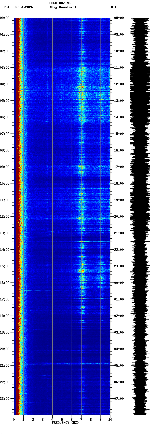The image size is (152, 437).
Task: Click the PST 21:00 time label
Action: coord(5,366)
